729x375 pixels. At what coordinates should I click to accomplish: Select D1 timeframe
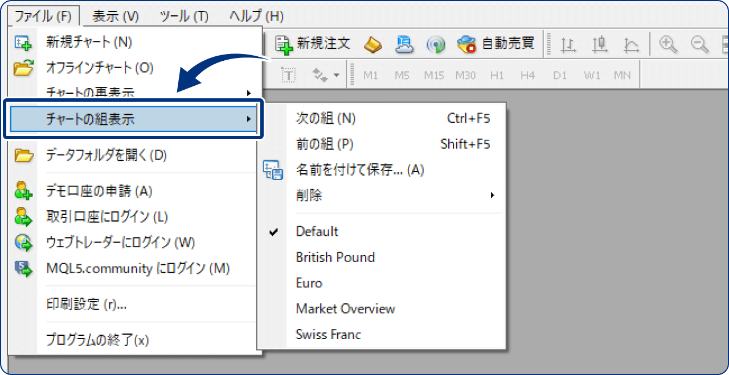[560, 75]
